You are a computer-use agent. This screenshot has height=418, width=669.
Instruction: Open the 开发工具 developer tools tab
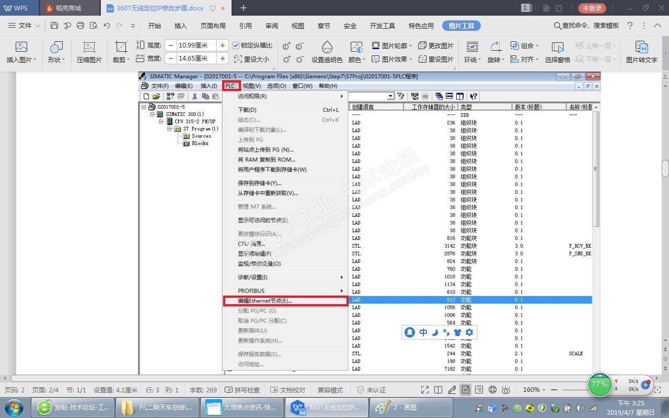click(383, 26)
